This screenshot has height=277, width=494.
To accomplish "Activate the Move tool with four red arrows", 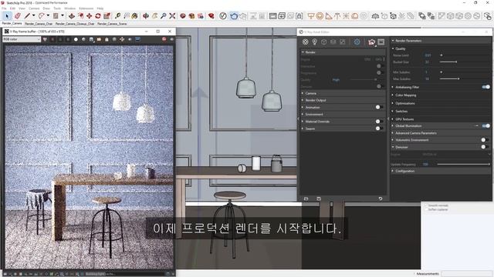I will pyautogui.click(x=90, y=15).
